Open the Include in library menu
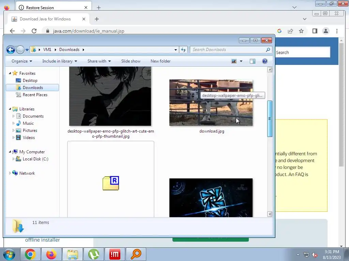 tap(60, 61)
